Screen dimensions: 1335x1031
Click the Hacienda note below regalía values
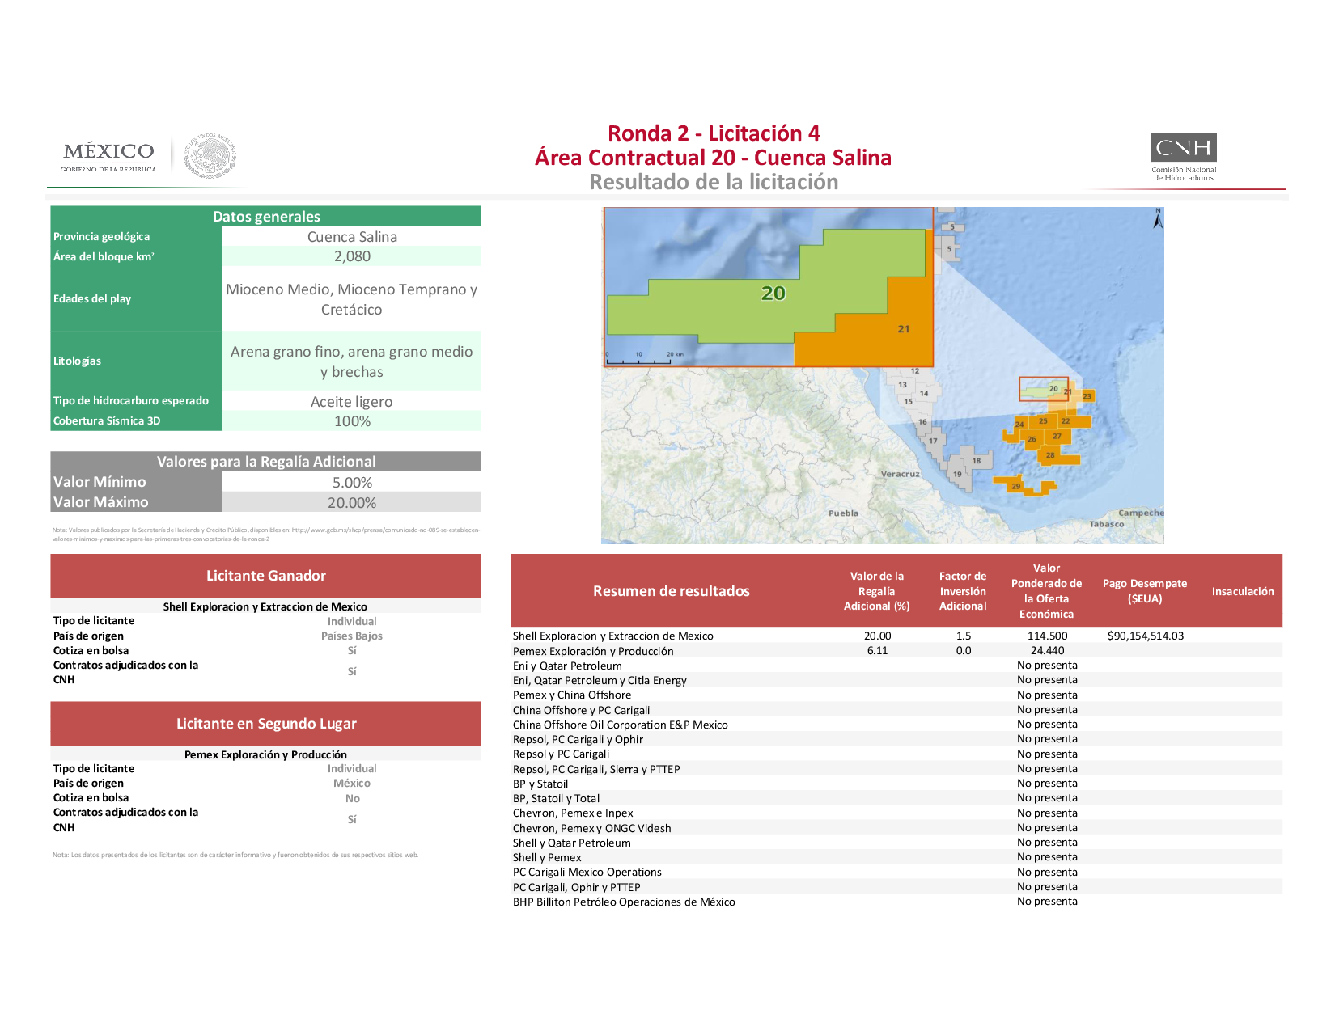click(266, 535)
